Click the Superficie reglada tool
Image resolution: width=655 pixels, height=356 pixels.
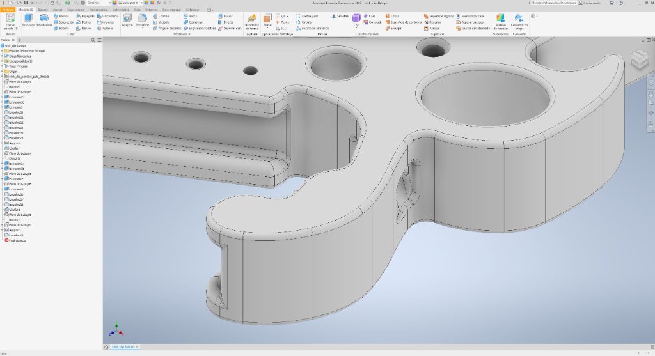coord(439,16)
